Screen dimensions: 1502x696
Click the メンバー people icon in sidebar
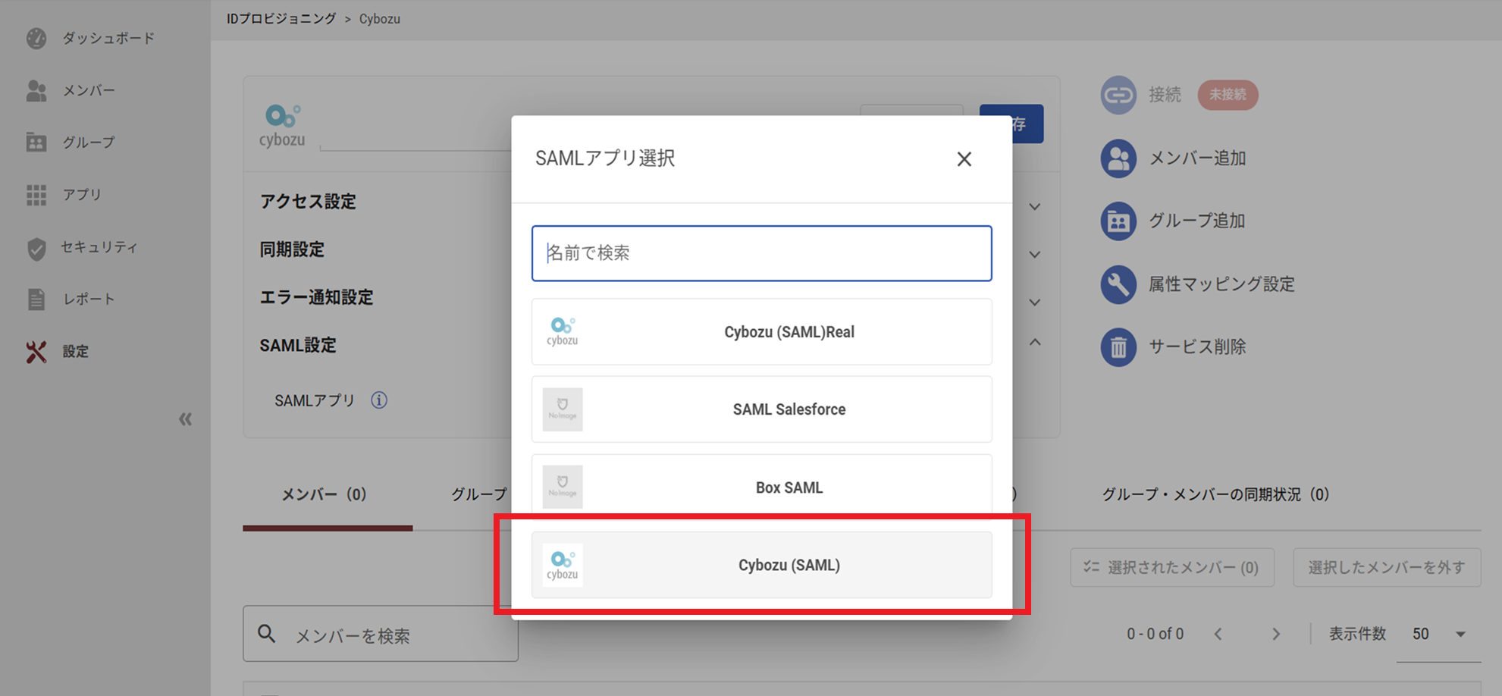pos(36,91)
